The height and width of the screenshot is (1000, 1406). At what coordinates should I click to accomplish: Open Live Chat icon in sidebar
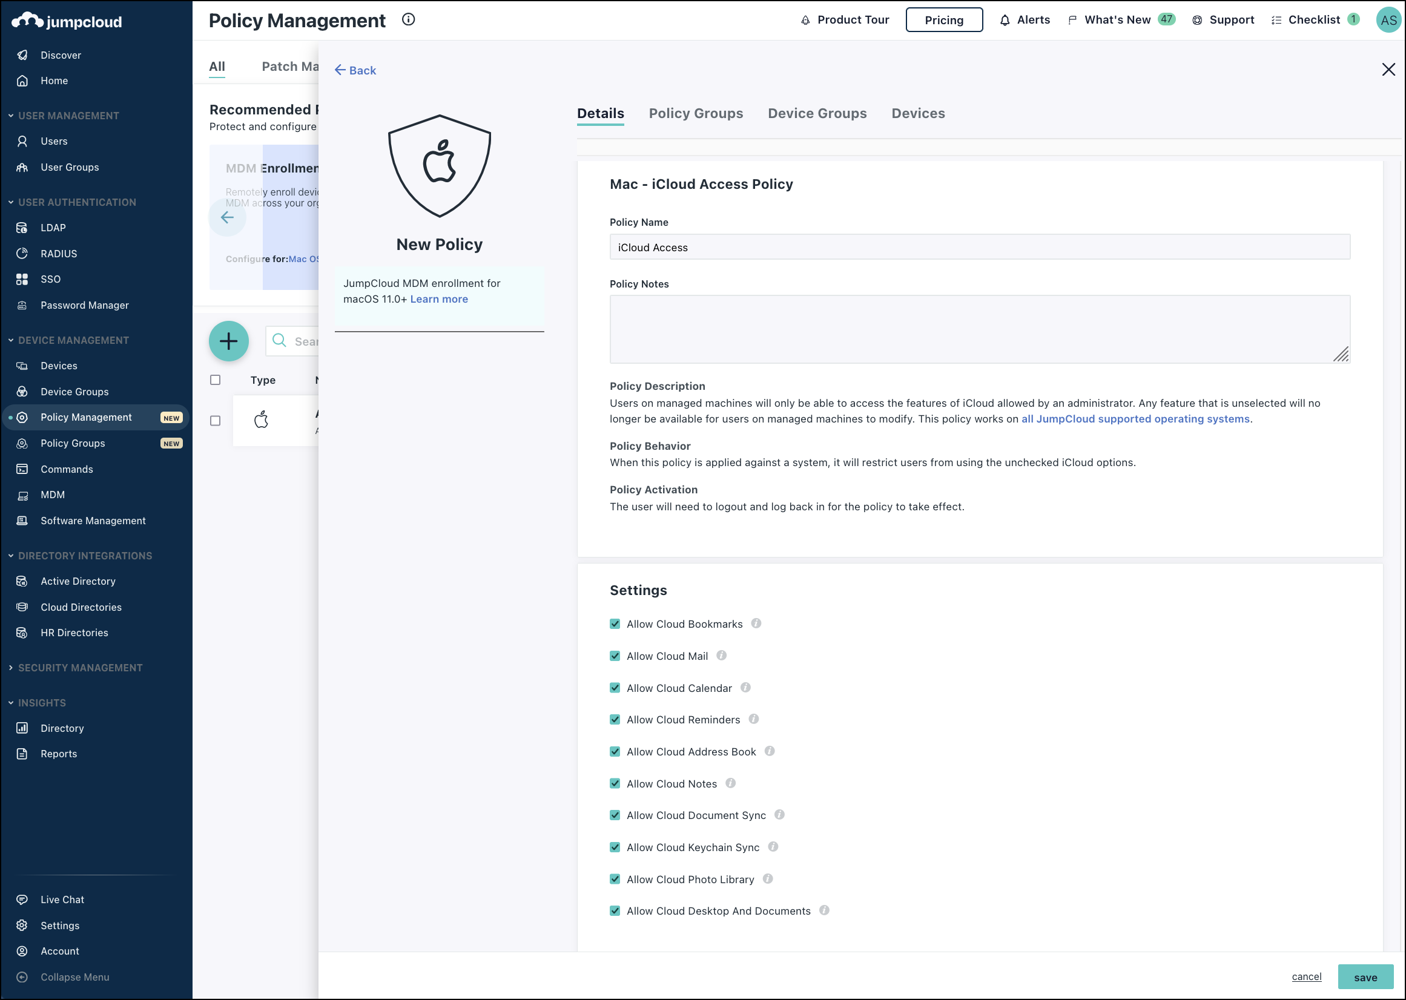coord(22,900)
